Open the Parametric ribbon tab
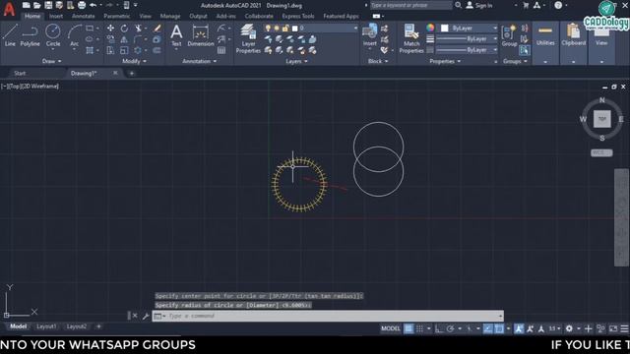 point(117,16)
